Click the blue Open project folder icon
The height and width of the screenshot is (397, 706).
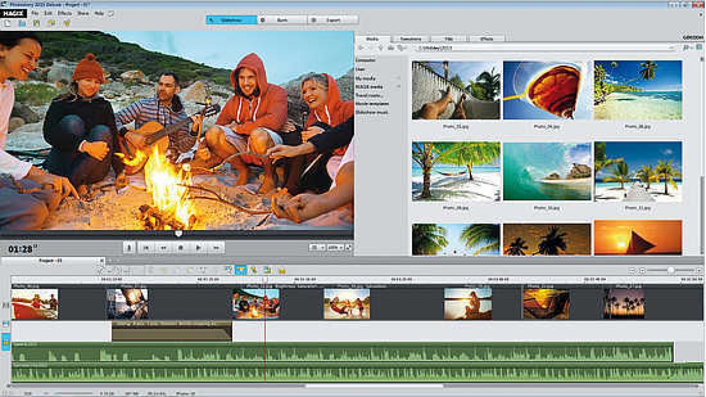click(22, 23)
